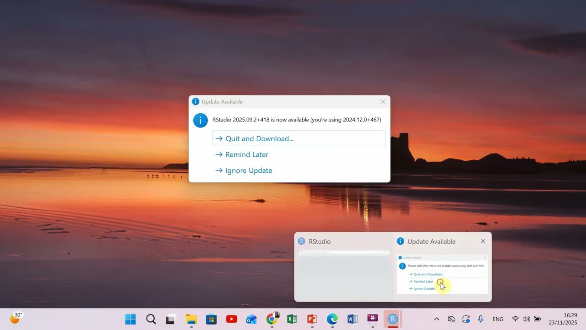The width and height of the screenshot is (586, 330).
Task: Open weather widget showing 30°
Action: click(x=16, y=318)
